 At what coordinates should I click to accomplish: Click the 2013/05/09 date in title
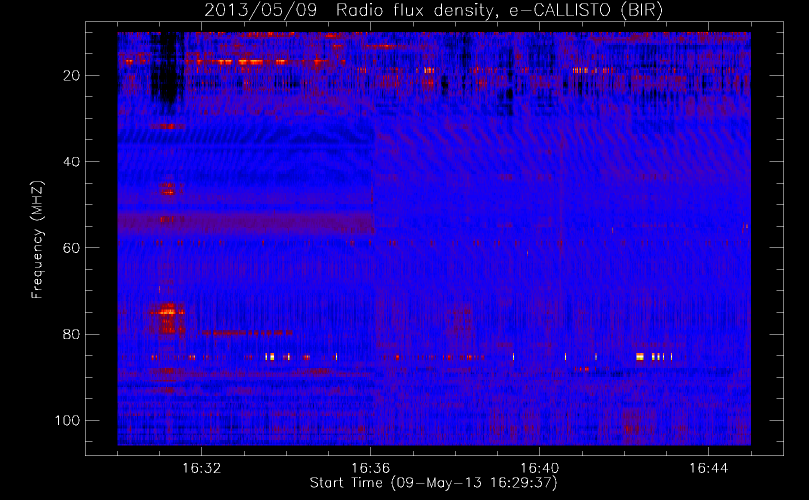(x=260, y=10)
